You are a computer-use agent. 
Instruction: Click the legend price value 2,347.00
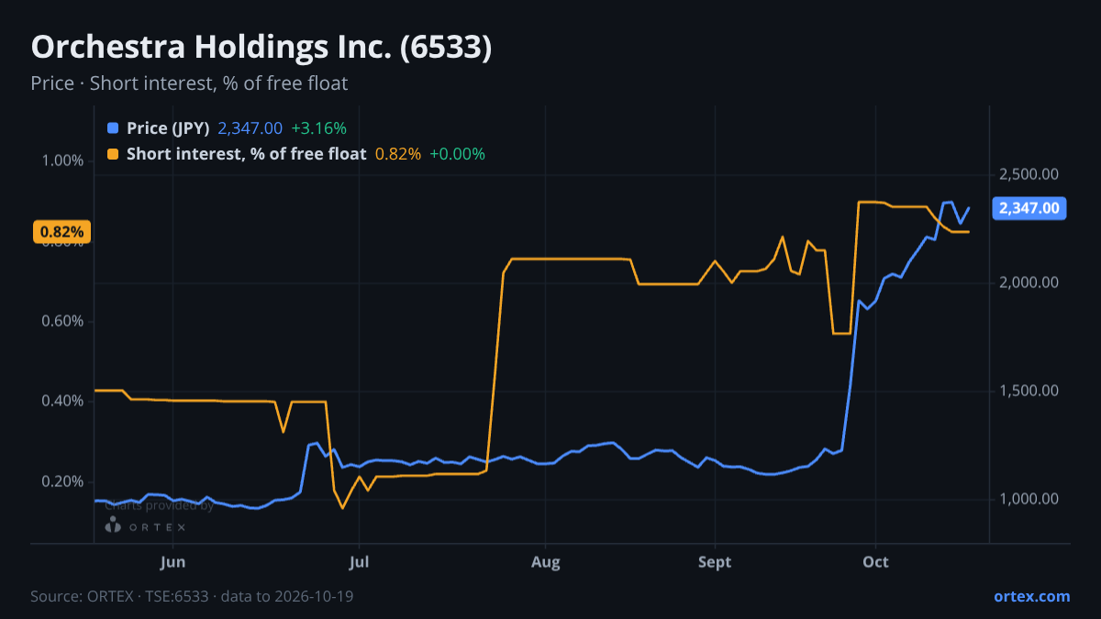[x=250, y=128]
